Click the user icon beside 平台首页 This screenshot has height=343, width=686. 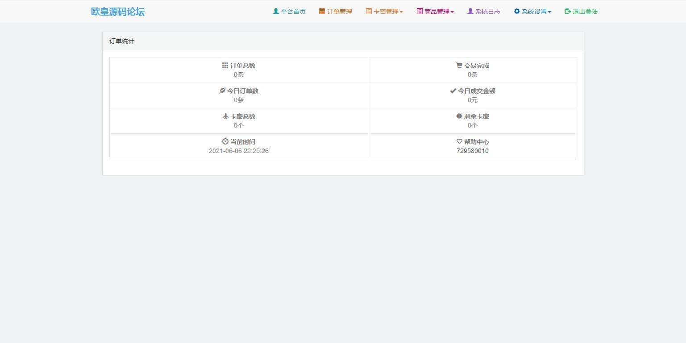point(275,12)
